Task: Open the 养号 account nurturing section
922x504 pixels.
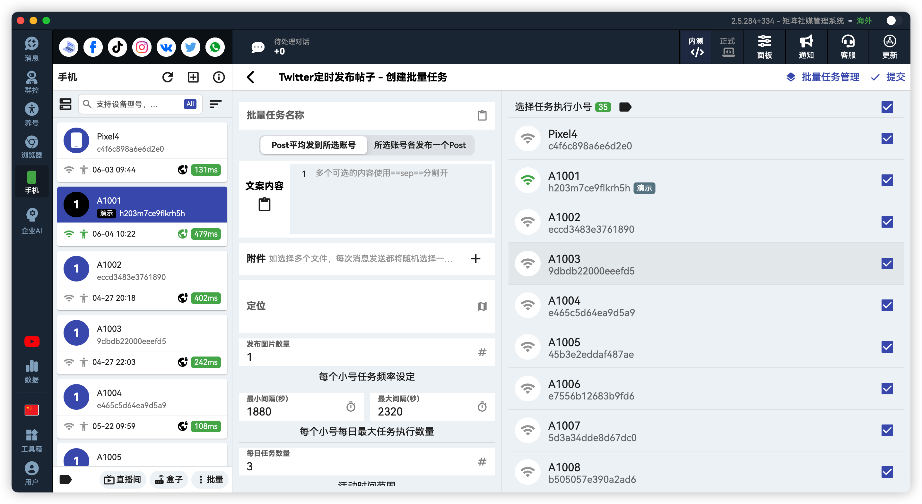Action: click(x=31, y=114)
